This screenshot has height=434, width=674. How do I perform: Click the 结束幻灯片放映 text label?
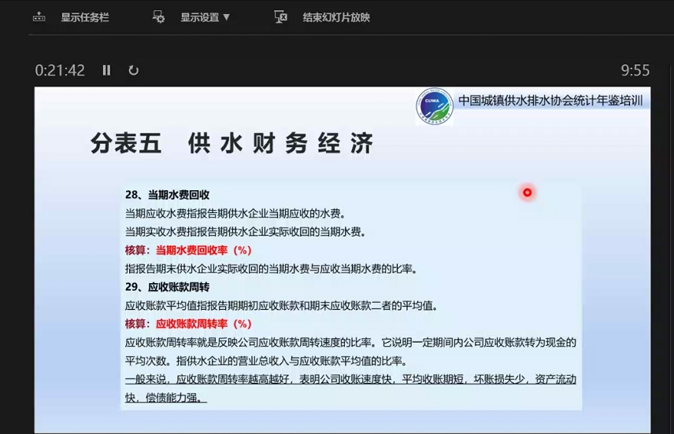click(336, 17)
